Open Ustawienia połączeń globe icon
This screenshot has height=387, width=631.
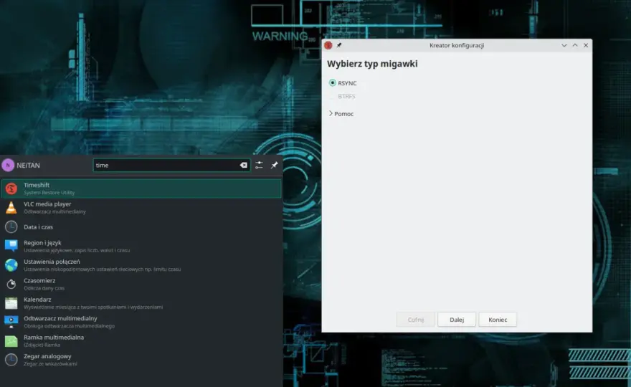[x=11, y=264]
